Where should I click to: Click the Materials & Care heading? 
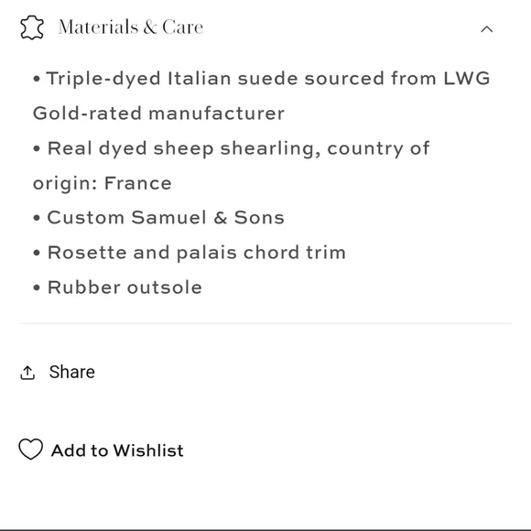point(131,27)
